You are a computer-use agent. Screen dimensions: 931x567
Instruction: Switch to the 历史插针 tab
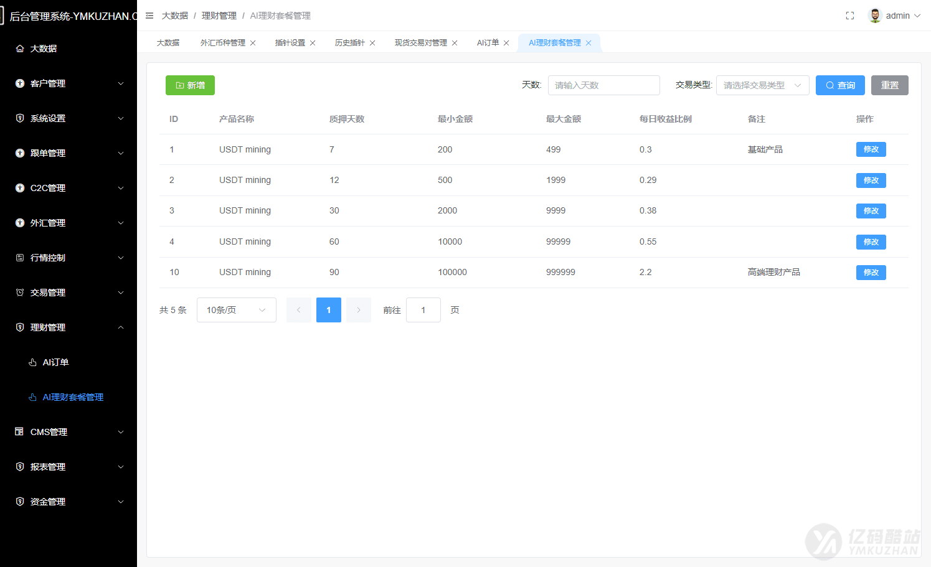350,43
